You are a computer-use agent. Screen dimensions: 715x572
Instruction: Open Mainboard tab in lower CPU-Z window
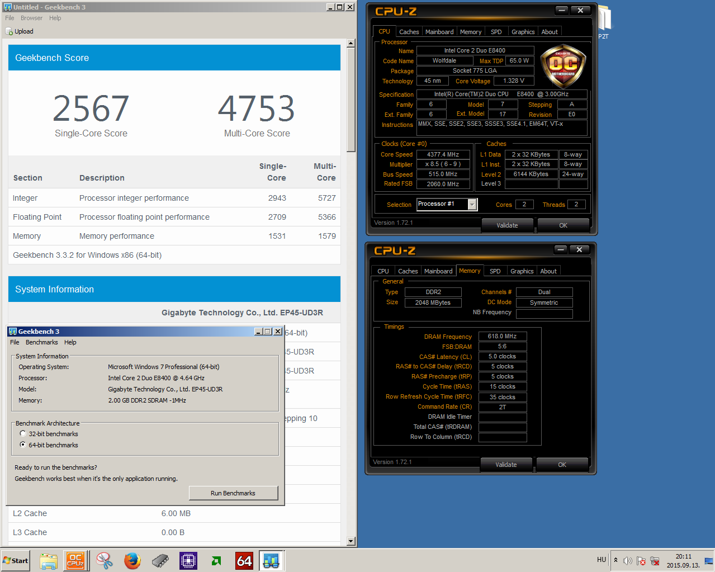coord(438,271)
